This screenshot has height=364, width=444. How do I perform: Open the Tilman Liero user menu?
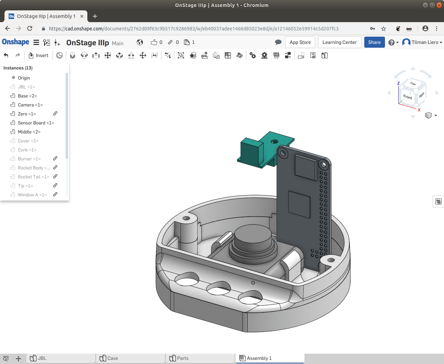(422, 42)
